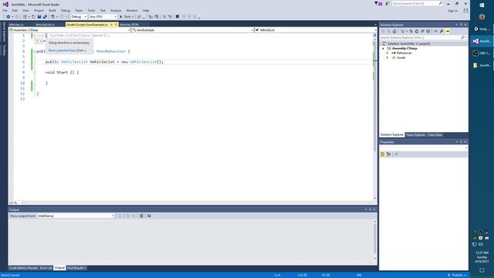Image resolution: width=494 pixels, height=278 pixels.
Task: Click the bookmark icon in the toolbar
Action: (x=178, y=17)
